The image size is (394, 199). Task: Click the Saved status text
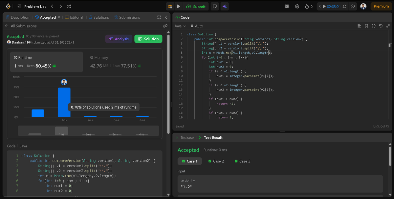coord(180,126)
